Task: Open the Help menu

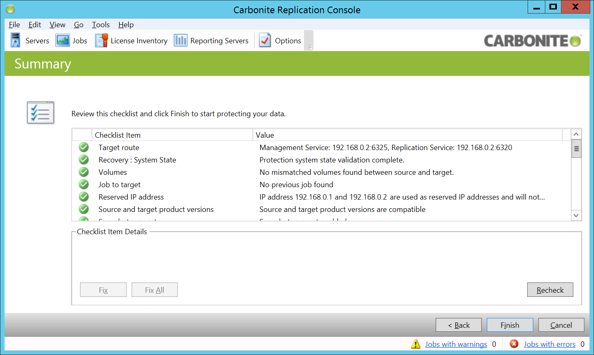Action: [x=126, y=25]
